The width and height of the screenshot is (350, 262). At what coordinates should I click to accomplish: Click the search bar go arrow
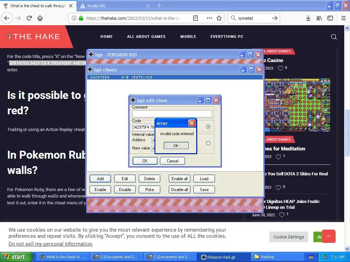[x=275, y=18]
